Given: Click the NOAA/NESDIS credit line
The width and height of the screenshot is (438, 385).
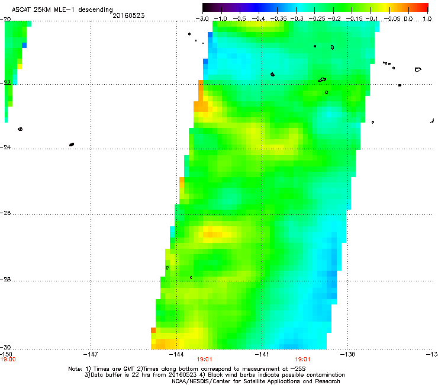Looking at the screenshot, I should pyautogui.click(x=256, y=381).
